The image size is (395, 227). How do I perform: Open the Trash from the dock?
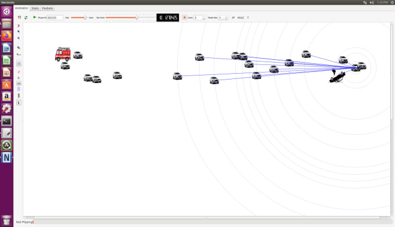tap(6, 220)
